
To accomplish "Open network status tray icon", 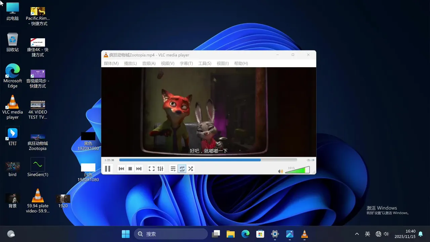I will (378, 234).
